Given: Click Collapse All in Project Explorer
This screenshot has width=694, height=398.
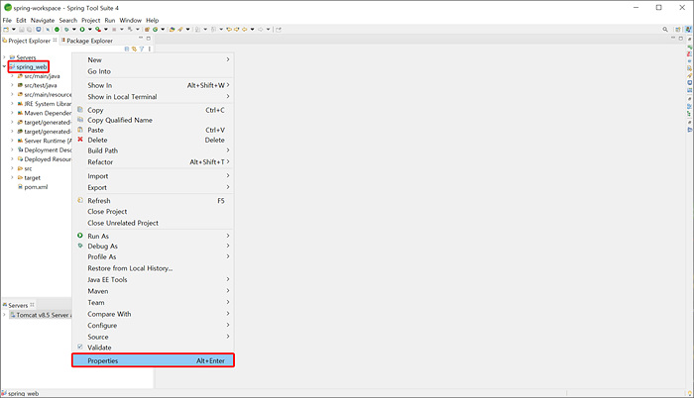Looking at the screenshot, I should coord(127,49).
